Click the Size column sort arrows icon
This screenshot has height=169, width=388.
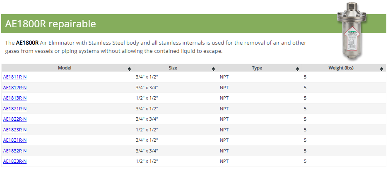pyautogui.click(x=214, y=69)
